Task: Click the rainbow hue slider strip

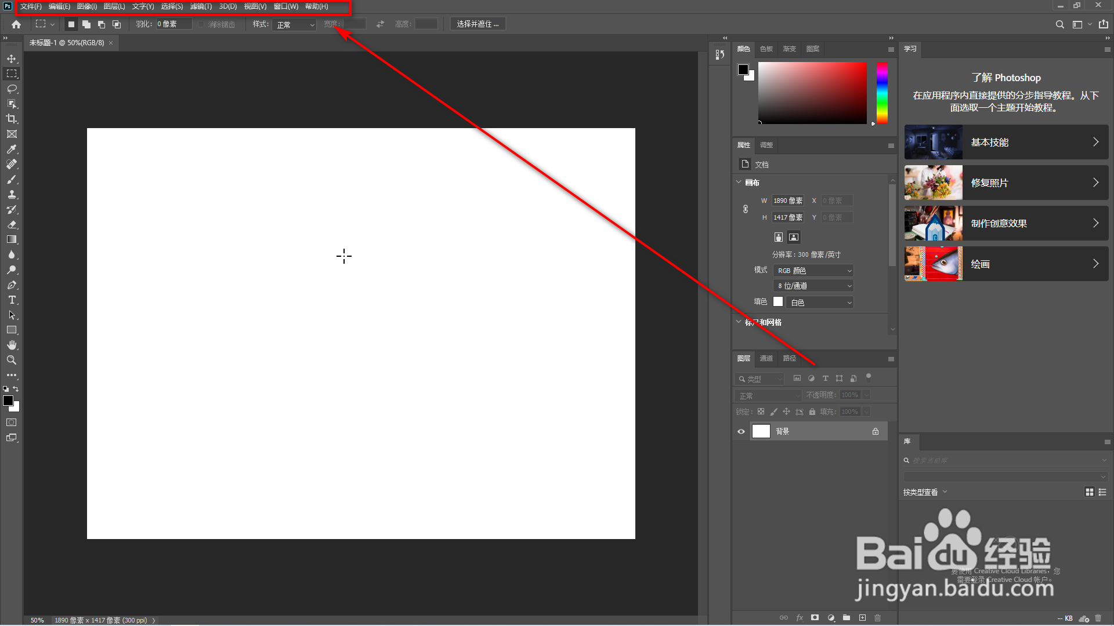Action: [x=882, y=93]
